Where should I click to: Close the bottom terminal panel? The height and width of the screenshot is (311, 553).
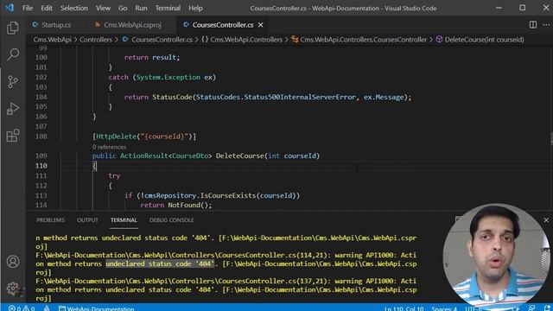546,220
